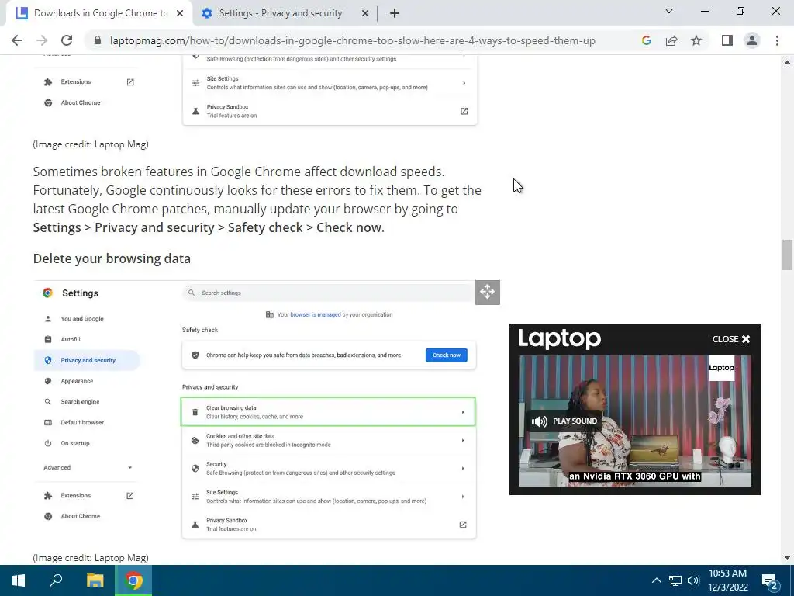Click Clear browsing data chevron arrow
The image size is (794, 596).
pos(463,412)
